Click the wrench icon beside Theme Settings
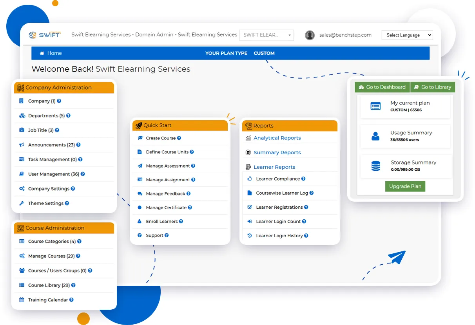The width and height of the screenshot is (475, 325). click(22, 203)
